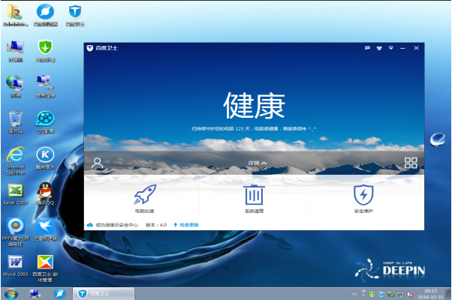Open the QQ影音 film reel desktop icon

point(45,122)
